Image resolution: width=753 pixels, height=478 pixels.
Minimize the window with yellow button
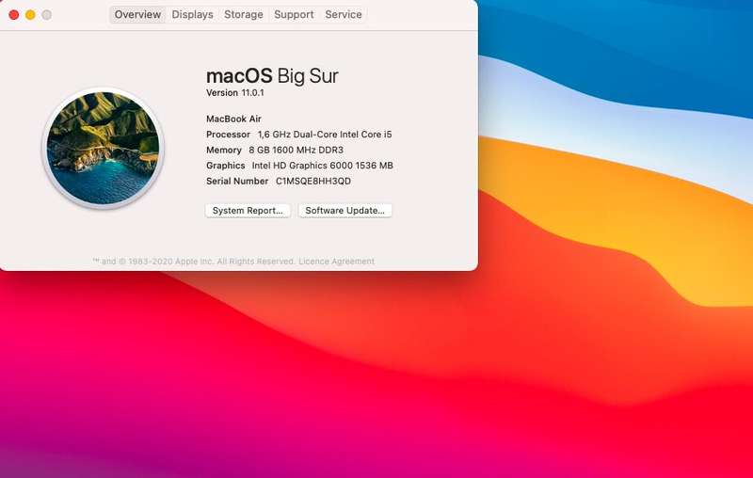(x=30, y=15)
